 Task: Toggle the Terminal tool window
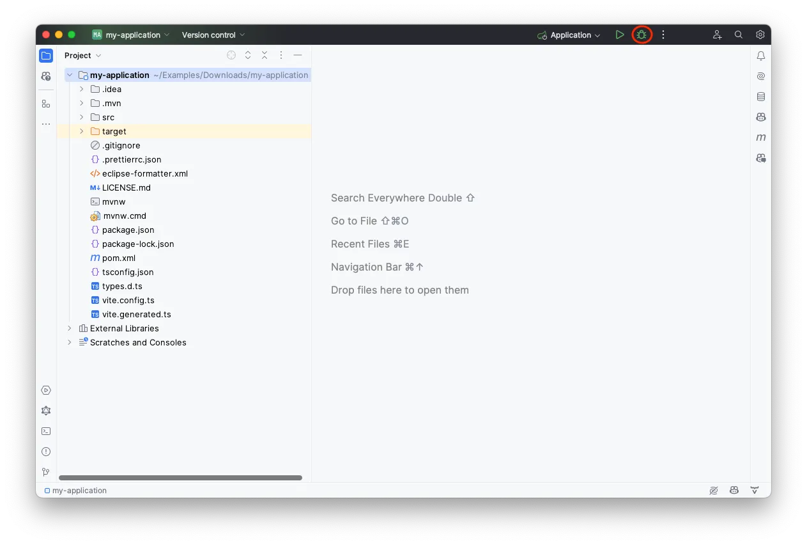45,430
